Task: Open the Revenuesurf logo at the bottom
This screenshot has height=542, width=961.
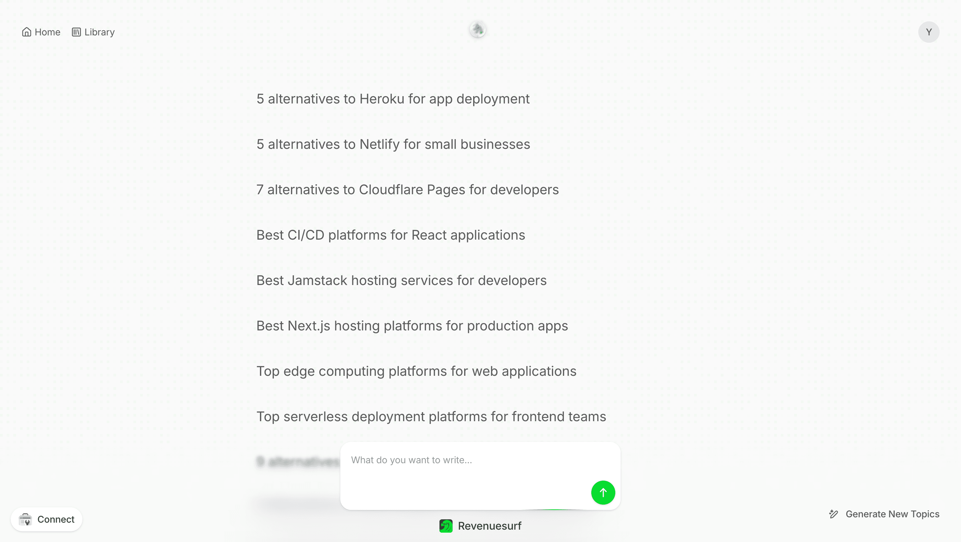Action: (445, 526)
